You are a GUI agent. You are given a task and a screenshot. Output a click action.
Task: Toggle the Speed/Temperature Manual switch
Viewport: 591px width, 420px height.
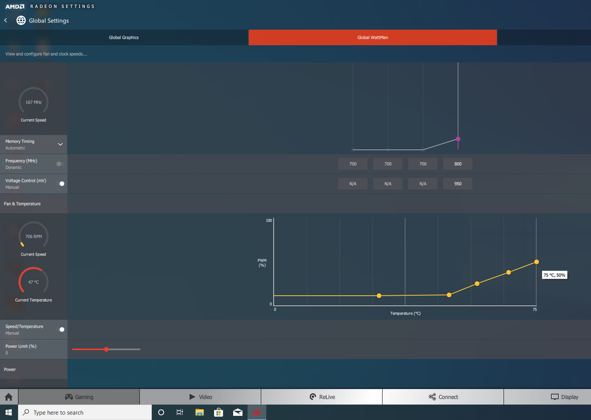coord(60,329)
